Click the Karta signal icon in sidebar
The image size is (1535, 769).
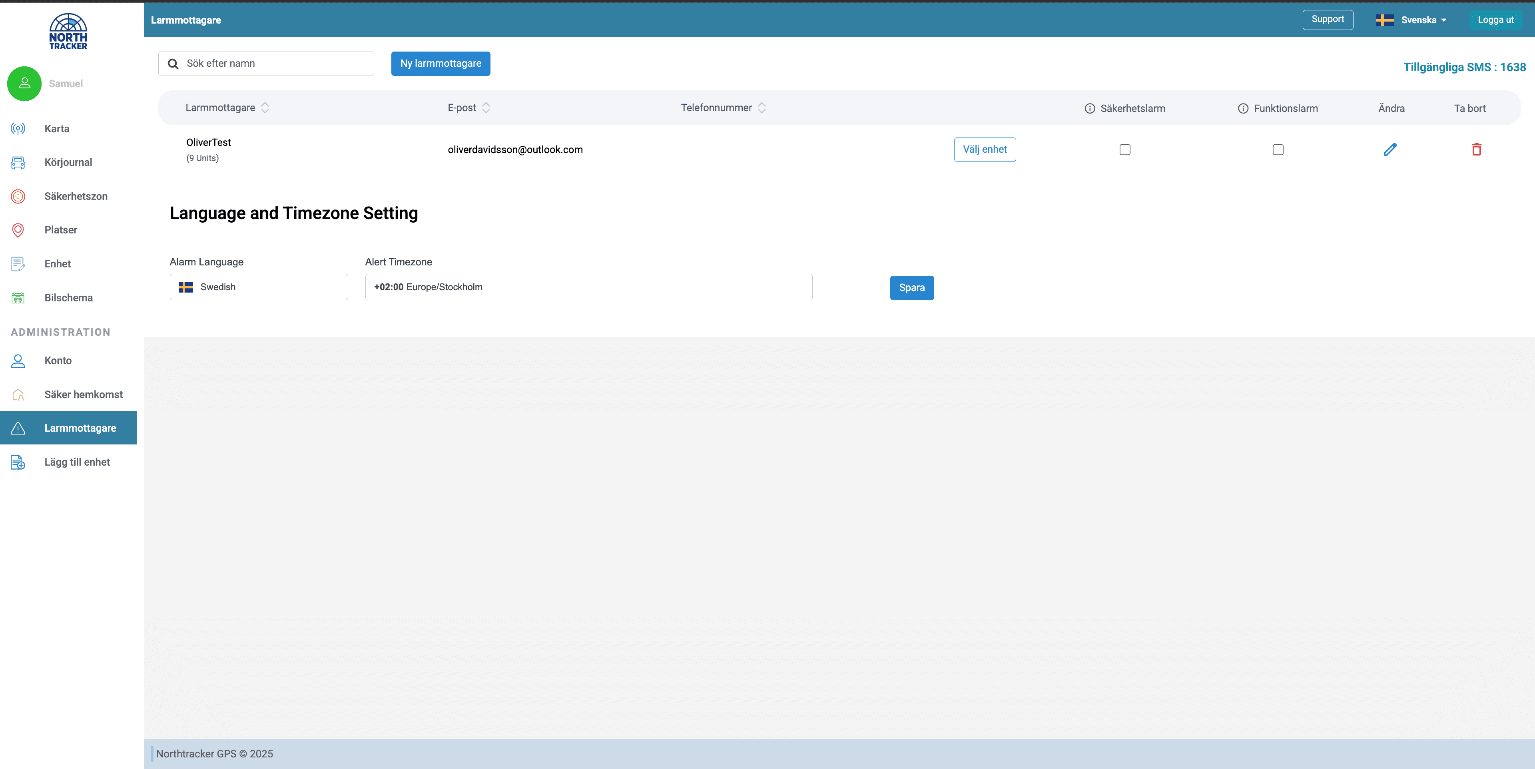(18, 129)
